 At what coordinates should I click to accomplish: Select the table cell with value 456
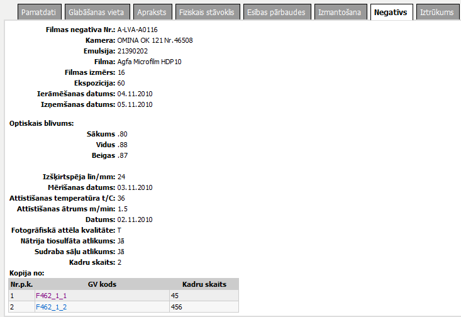tap(177, 306)
